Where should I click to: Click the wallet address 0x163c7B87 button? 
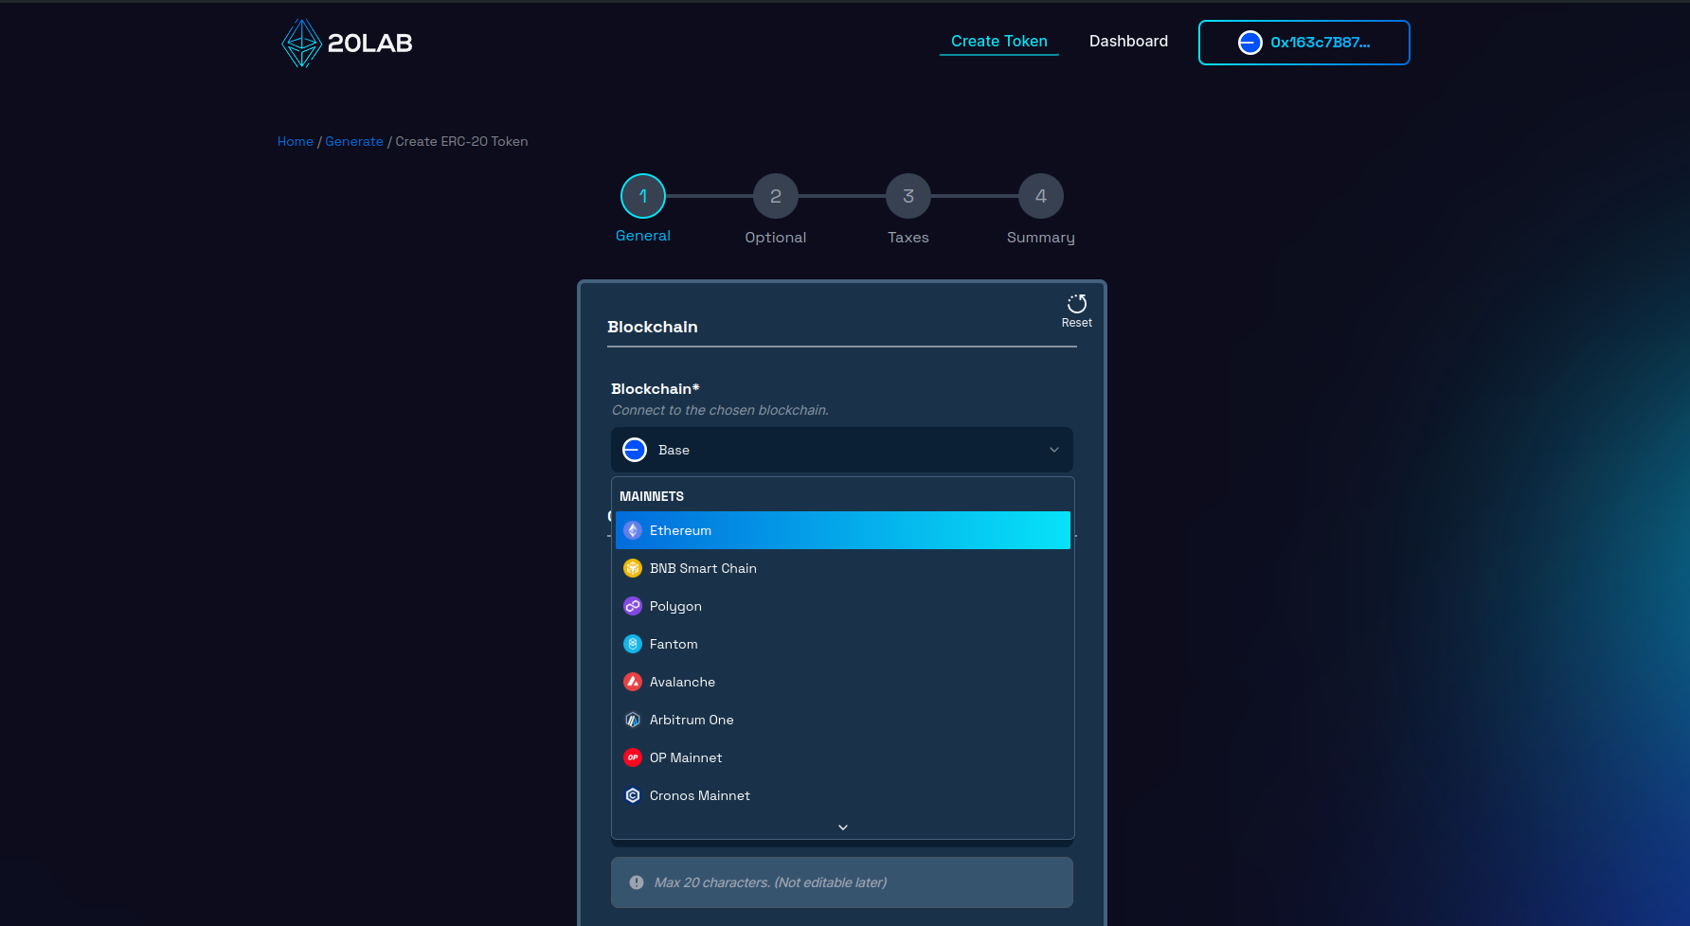pos(1304,43)
